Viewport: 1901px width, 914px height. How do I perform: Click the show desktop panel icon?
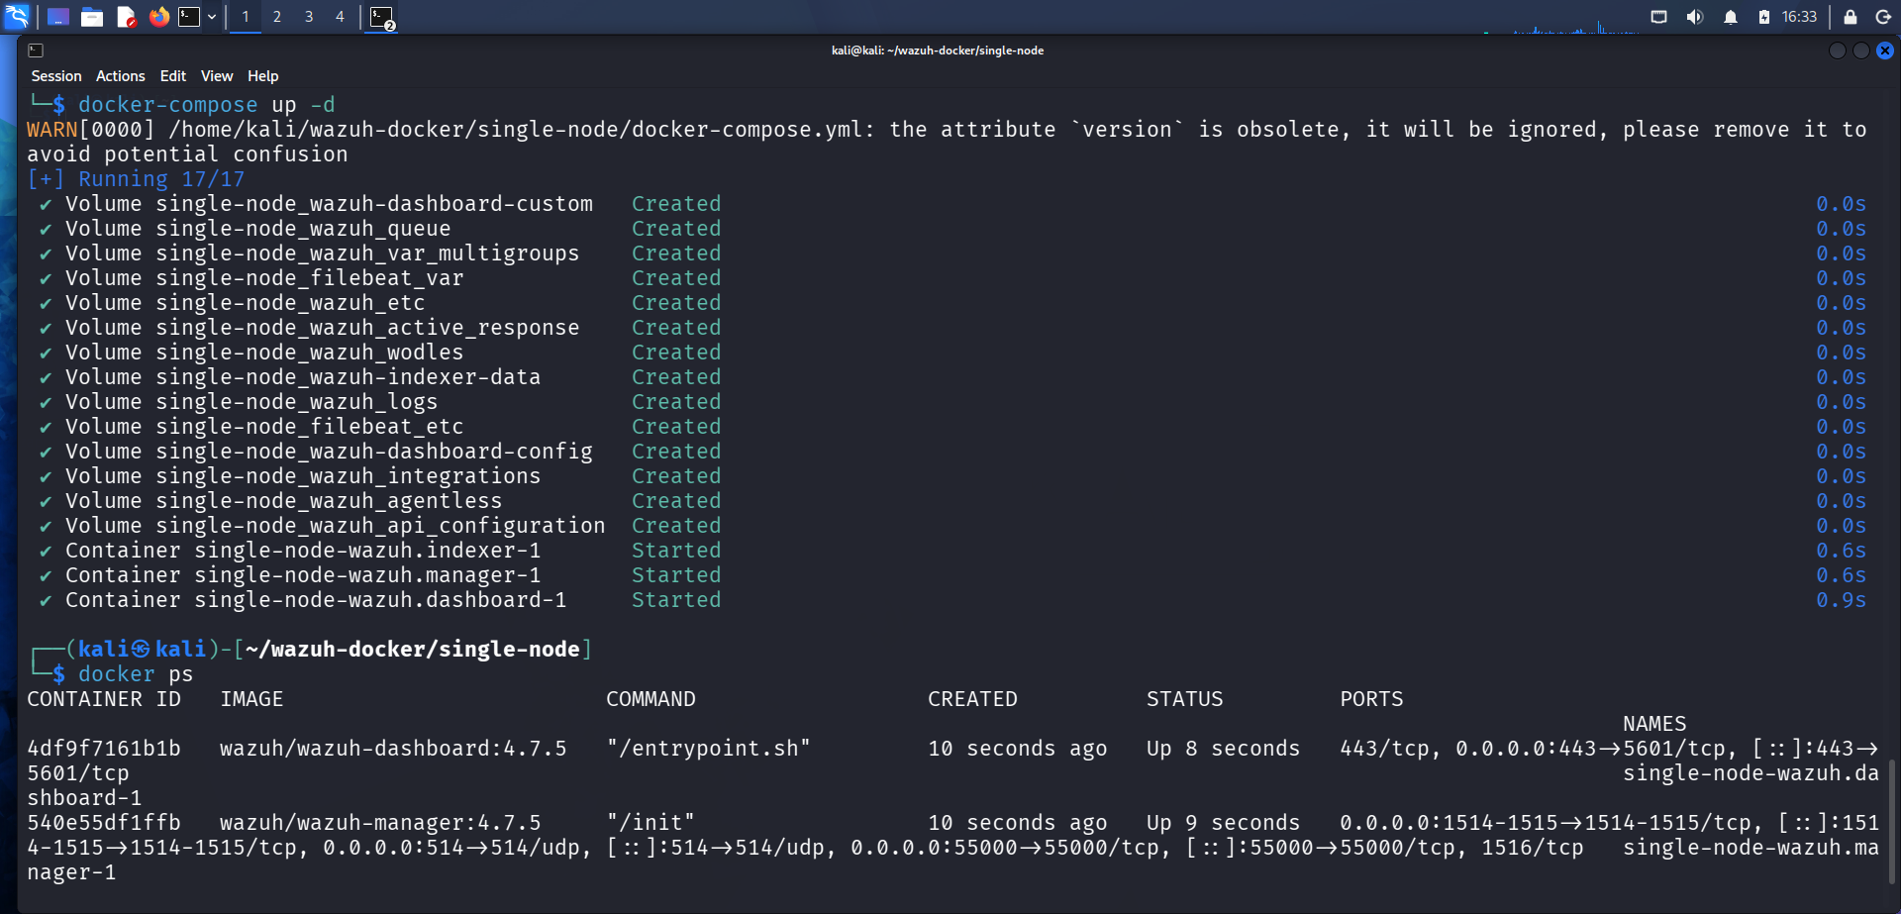(58, 17)
